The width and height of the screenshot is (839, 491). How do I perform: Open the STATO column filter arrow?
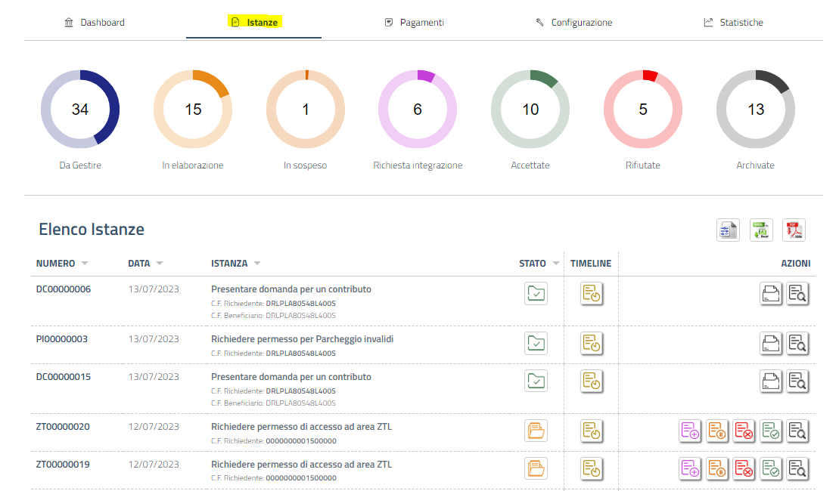pyautogui.click(x=556, y=264)
